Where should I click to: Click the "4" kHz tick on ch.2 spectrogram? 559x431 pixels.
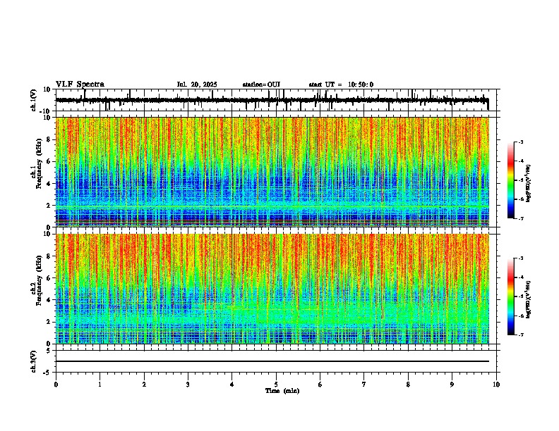[49, 300]
